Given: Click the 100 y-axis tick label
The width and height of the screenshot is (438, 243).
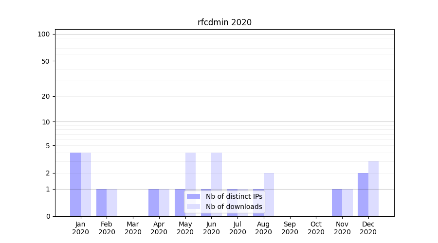Looking at the screenshot, I should [x=44, y=34].
